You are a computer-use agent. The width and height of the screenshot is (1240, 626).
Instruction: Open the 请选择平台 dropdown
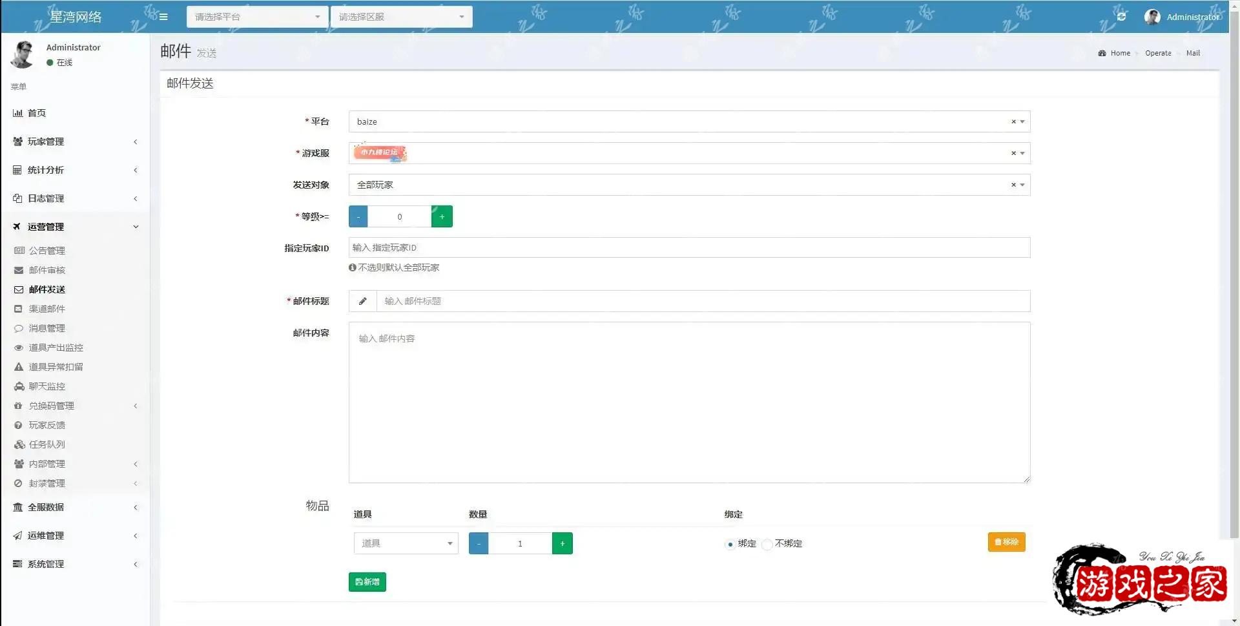click(x=257, y=17)
